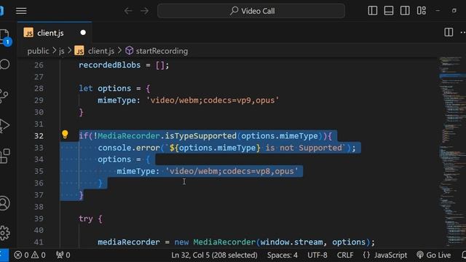Go back in navigation history

click(128, 11)
